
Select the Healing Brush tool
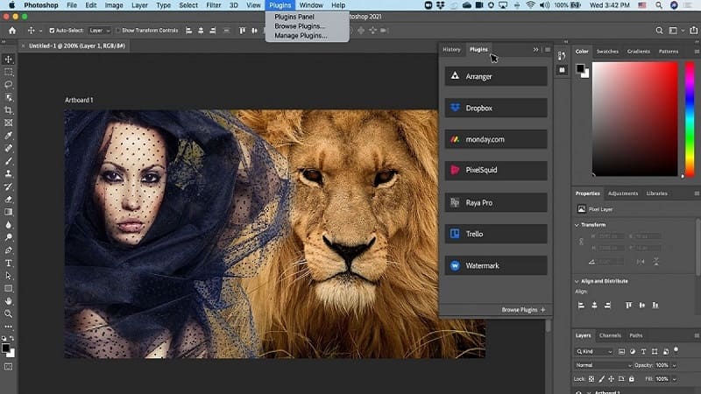click(x=9, y=148)
